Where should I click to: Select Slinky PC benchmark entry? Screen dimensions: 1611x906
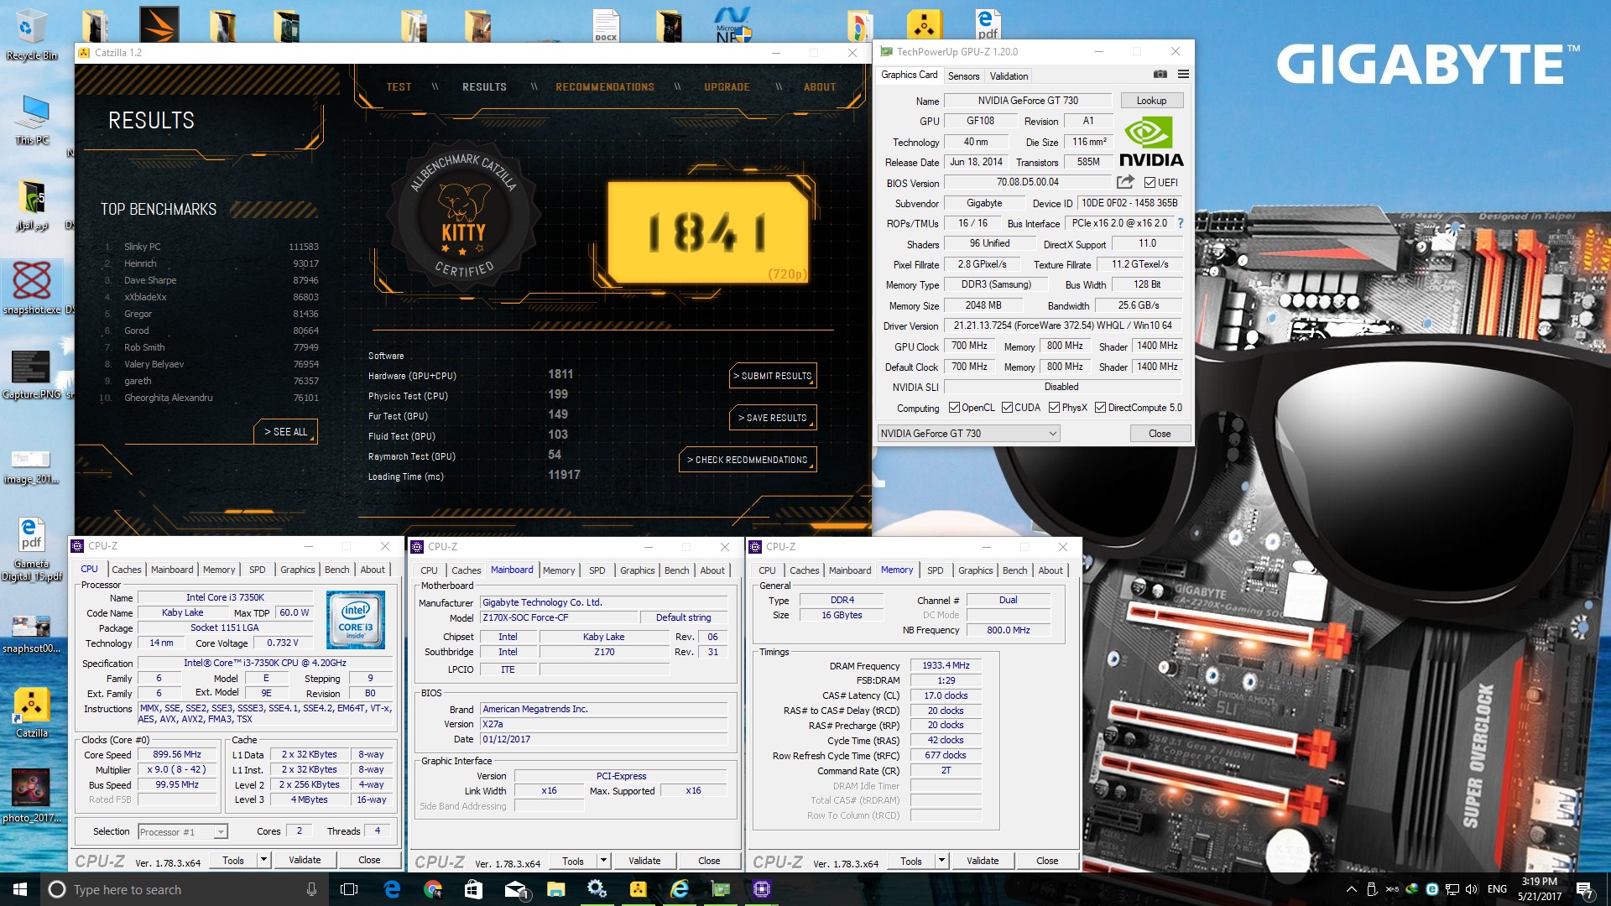(210, 247)
